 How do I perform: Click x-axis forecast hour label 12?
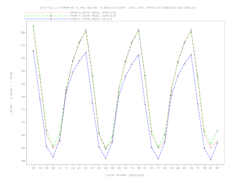[x=60, y=168]
